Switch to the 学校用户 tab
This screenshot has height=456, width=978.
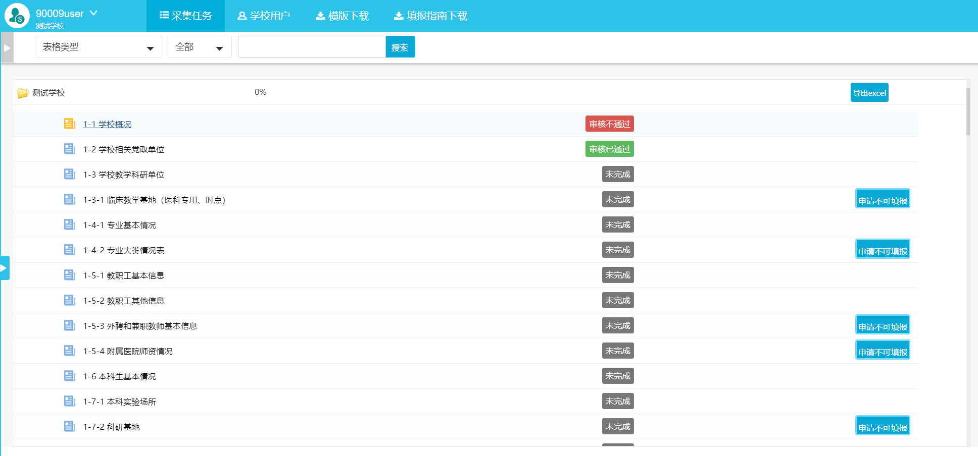264,16
